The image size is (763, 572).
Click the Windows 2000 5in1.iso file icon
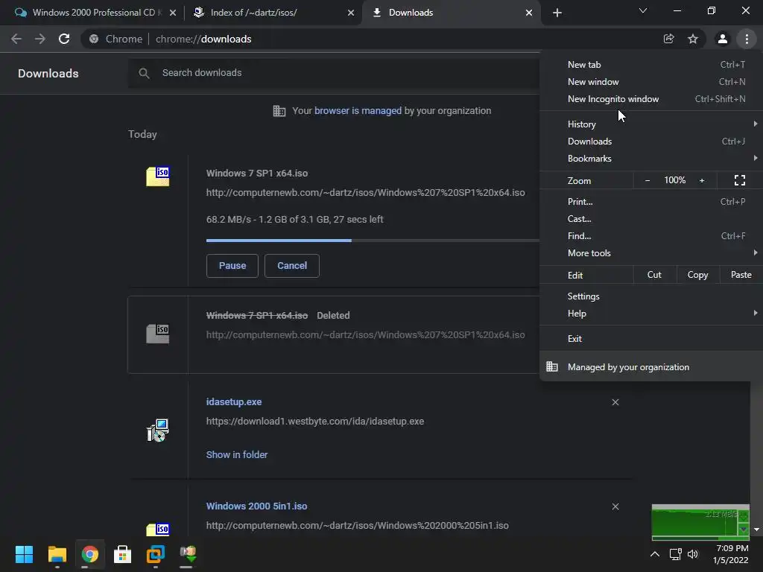(158, 529)
